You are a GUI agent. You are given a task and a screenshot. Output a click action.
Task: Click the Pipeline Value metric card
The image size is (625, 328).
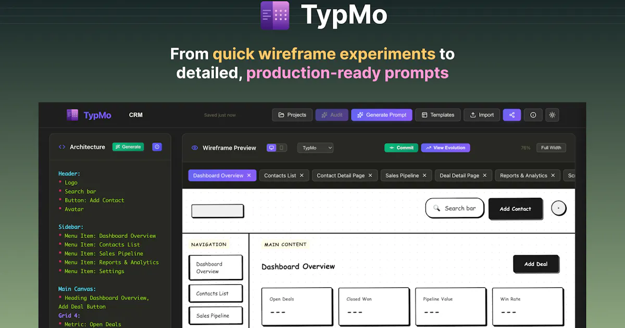point(451,307)
